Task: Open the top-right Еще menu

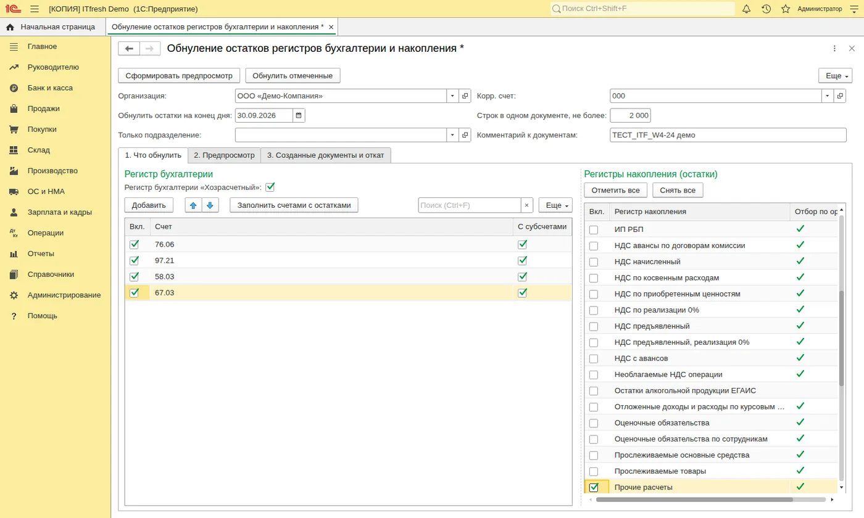Action: pos(835,76)
